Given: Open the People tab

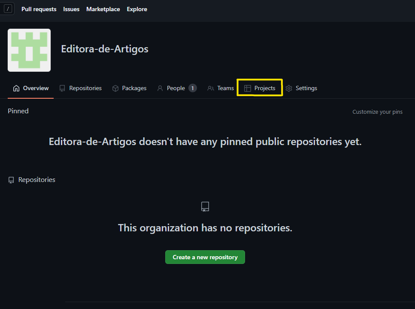Looking at the screenshot, I should coord(177,88).
